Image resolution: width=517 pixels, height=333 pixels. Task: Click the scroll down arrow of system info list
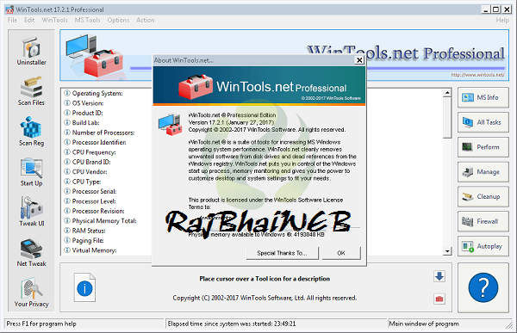[x=447, y=251]
